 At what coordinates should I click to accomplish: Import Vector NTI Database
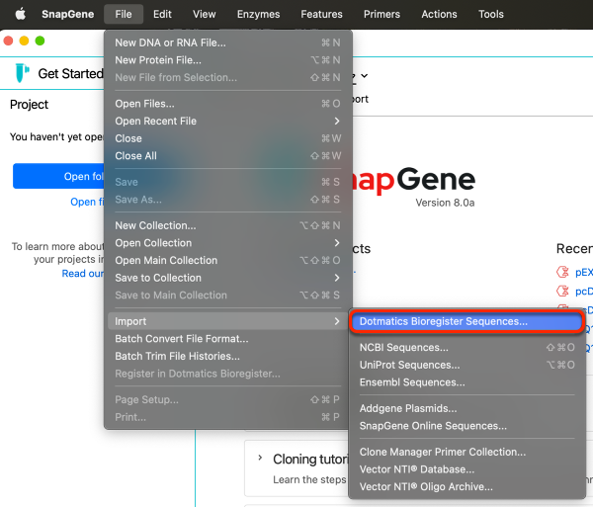point(466,469)
